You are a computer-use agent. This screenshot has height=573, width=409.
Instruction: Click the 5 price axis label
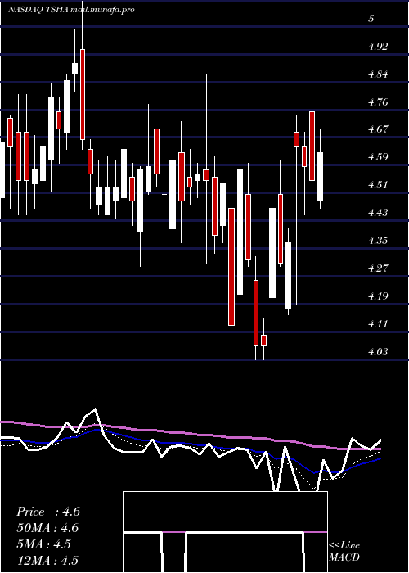click(371, 19)
